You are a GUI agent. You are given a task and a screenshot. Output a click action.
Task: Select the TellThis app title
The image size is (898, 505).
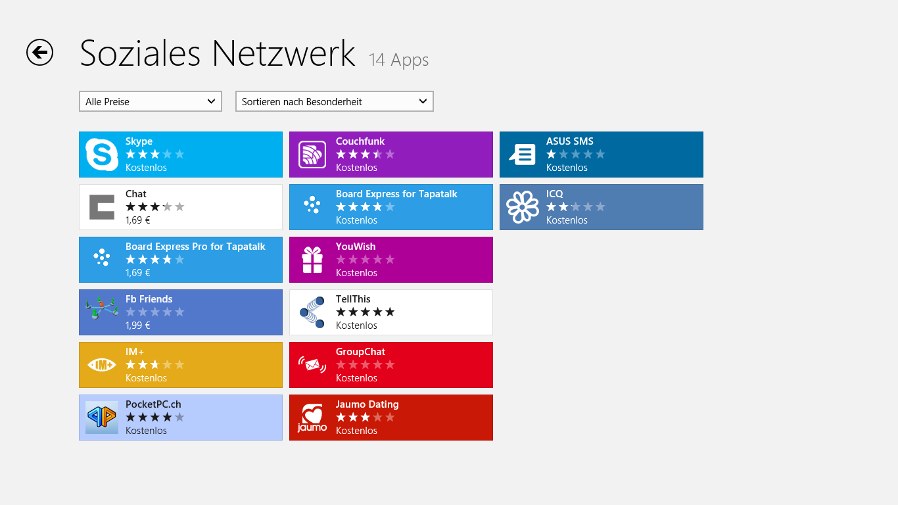pyautogui.click(x=353, y=299)
